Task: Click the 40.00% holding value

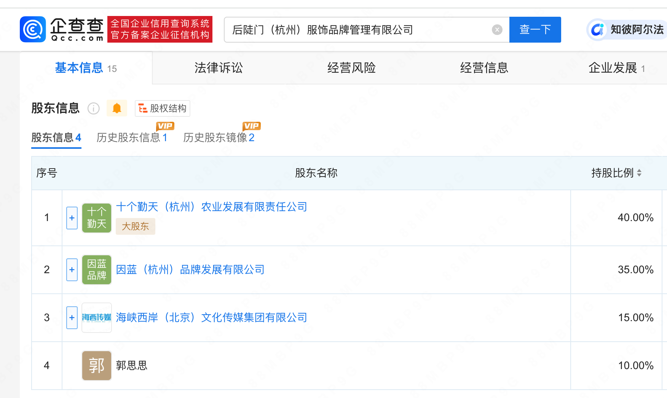Action: [635, 218]
